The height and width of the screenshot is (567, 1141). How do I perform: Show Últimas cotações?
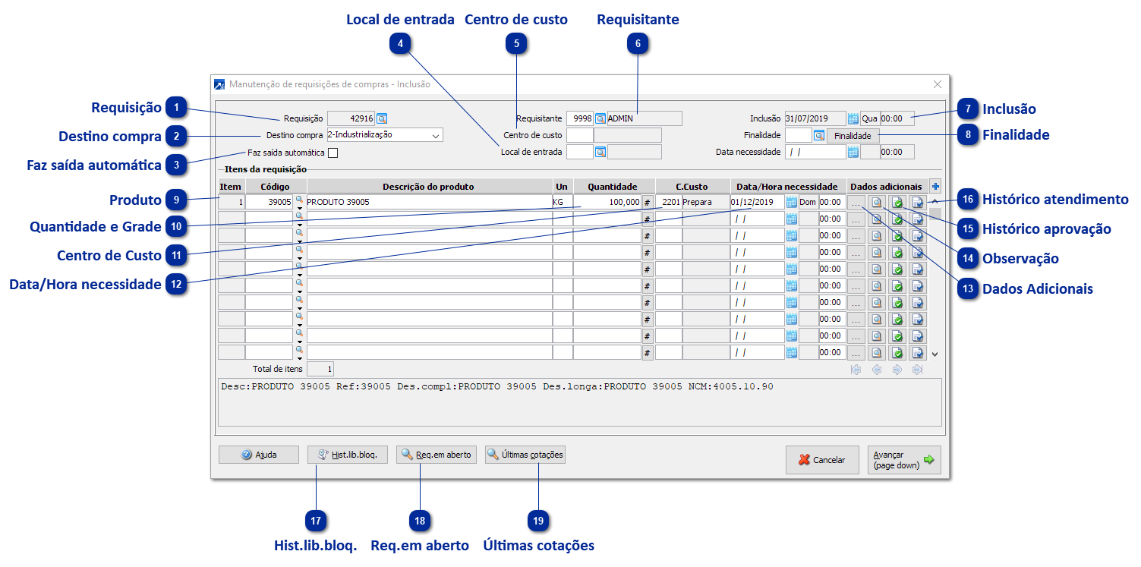525,455
